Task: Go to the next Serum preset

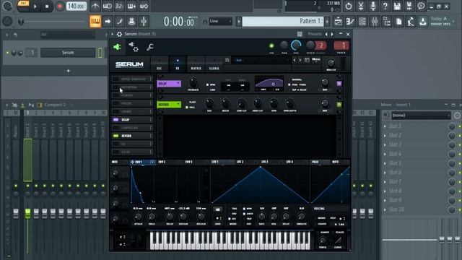Action: click(x=300, y=60)
